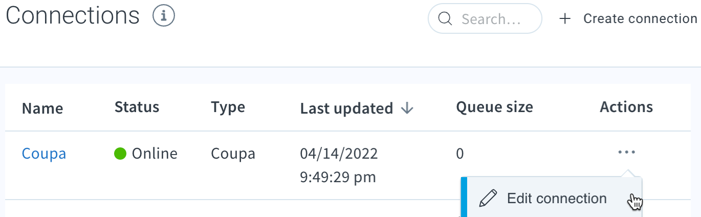Select the 04/14/2022 last updated timestamp
Viewport: 701px width, 217px height.
pos(339,154)
